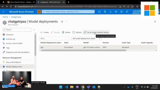Bookmark this page with the star

point(132,6)
